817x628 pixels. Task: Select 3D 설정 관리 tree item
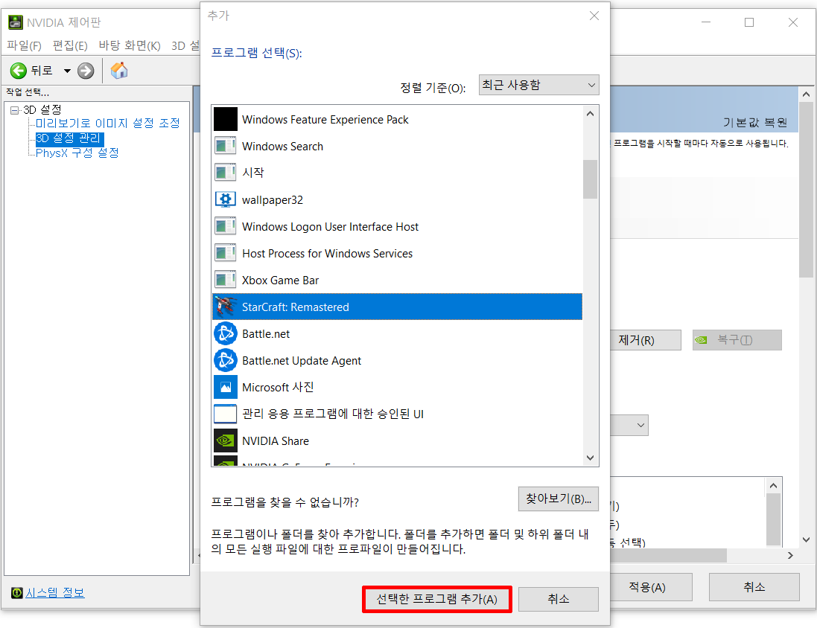click(x=69, y=138)
